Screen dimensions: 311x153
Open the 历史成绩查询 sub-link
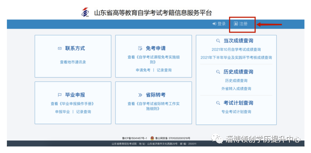236,80
